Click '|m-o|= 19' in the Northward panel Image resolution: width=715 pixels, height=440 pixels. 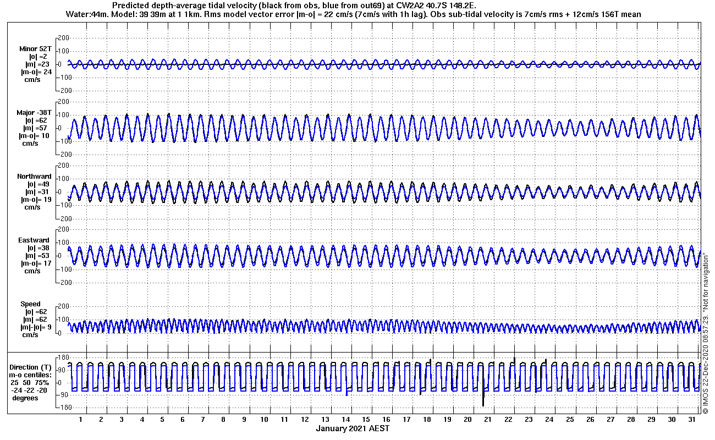click(36, 200)
